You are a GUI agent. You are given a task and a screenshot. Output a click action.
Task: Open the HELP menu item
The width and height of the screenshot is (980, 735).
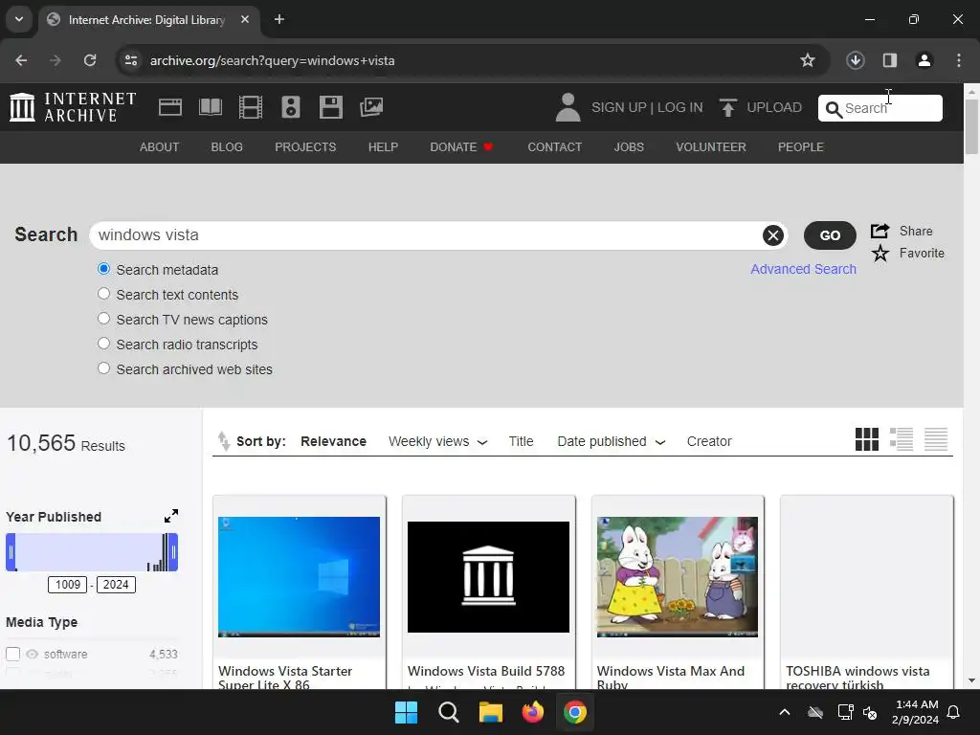(x=383, y=146)
